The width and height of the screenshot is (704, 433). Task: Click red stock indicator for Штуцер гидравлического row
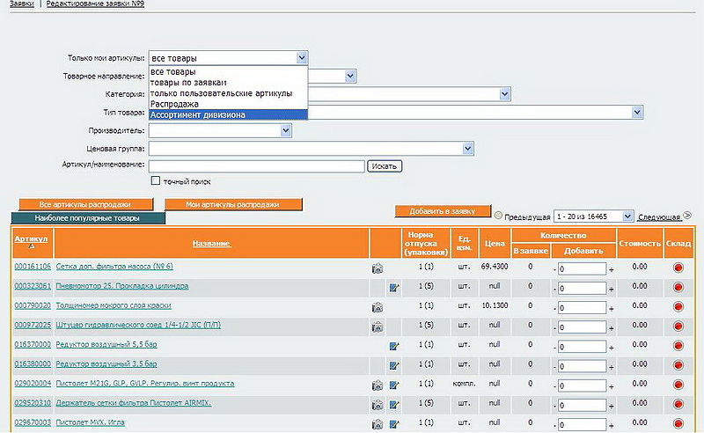(678, 326)
